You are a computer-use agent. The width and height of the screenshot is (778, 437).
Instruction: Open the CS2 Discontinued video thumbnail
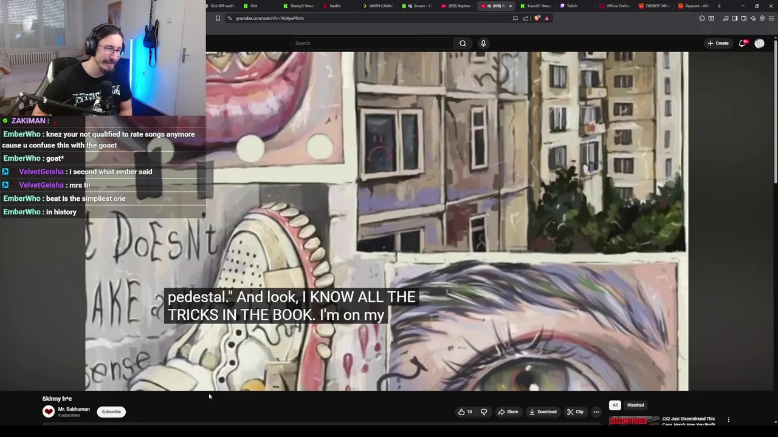634,421
